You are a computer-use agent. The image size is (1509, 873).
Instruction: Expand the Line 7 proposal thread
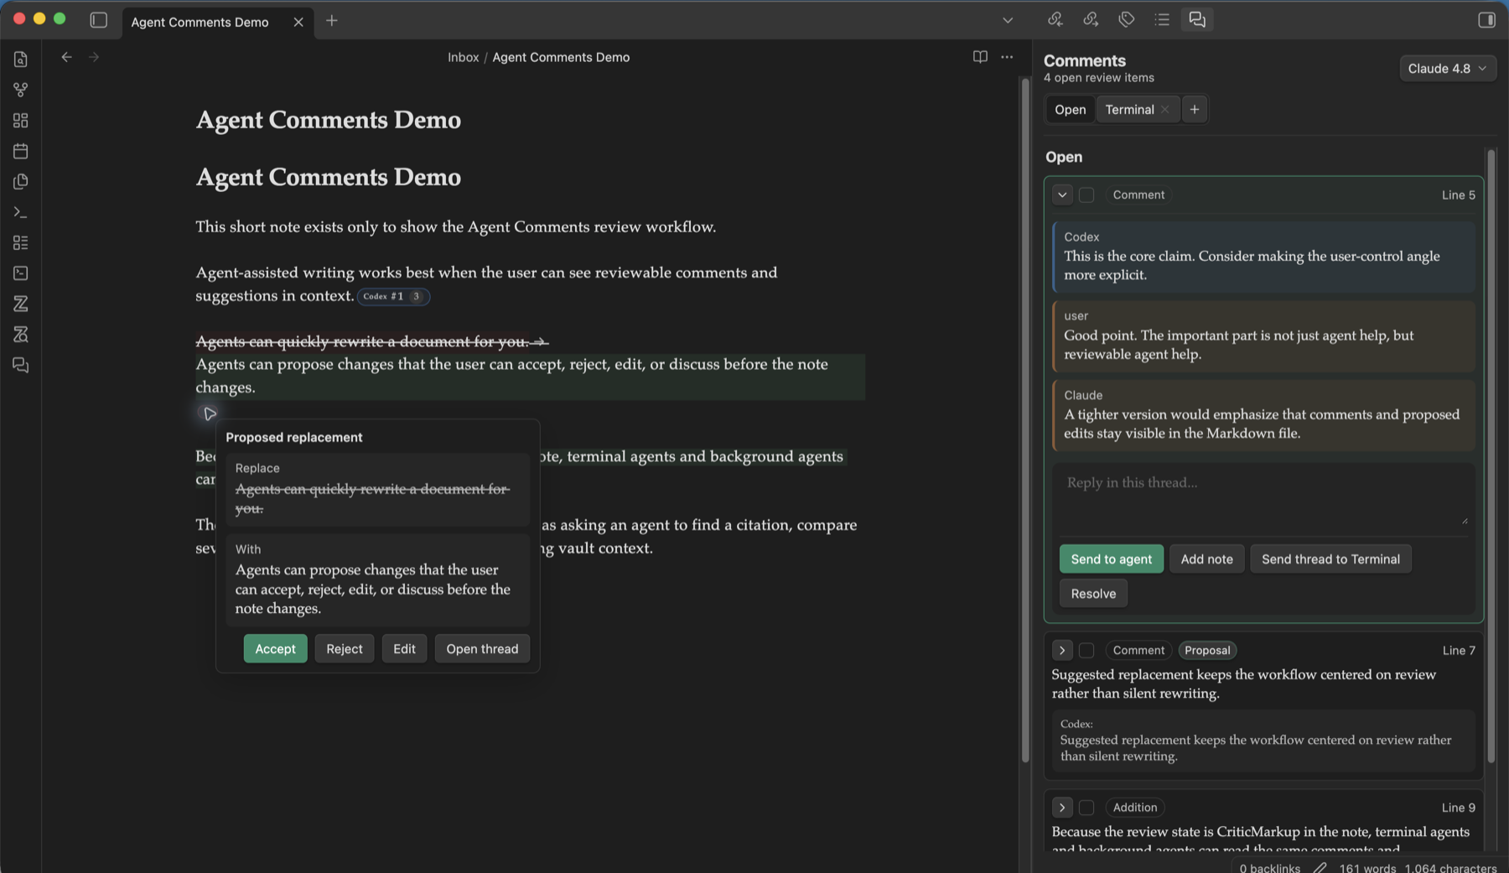1062,650
